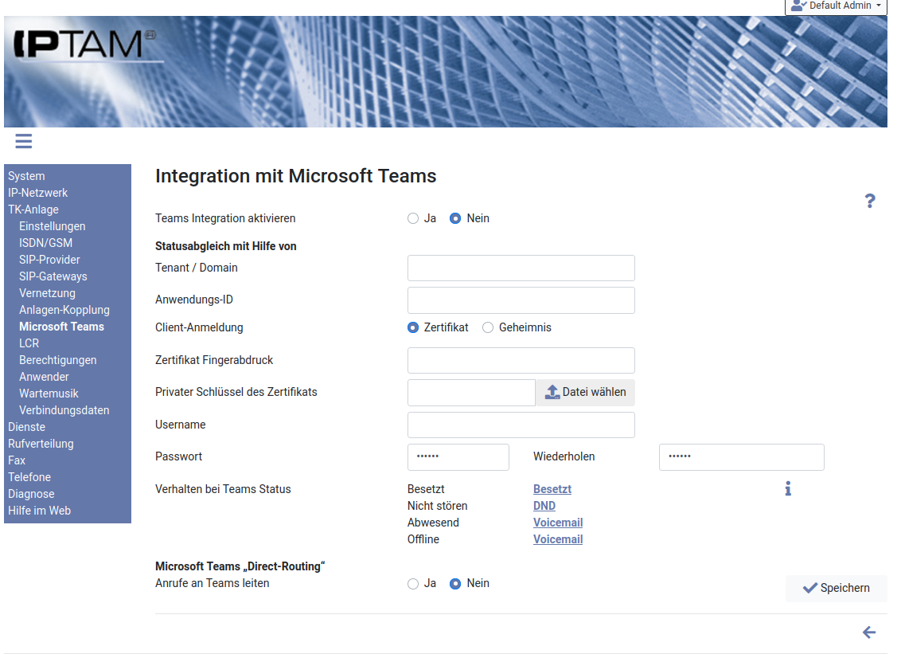This screenshot has width=901, height=654.
Task: Click the info icon beside Teams Status
Action: tap(788, 488)
